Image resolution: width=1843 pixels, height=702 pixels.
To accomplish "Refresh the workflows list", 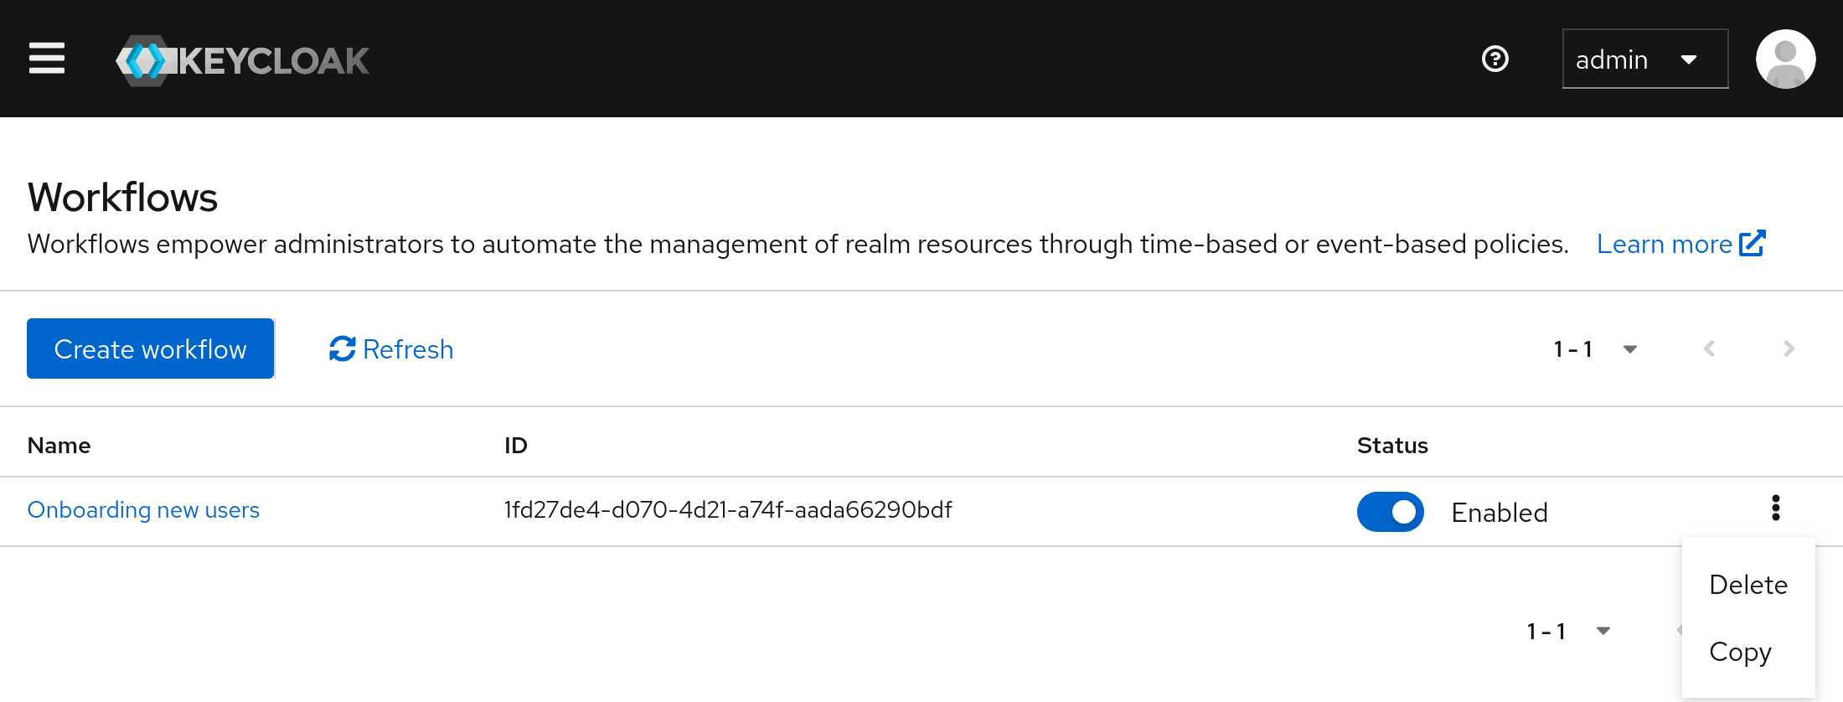I will coord(390,348).
